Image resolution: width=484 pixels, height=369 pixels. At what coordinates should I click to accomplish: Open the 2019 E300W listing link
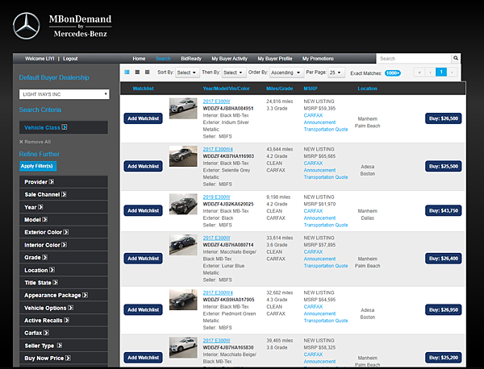click(216, 197)
